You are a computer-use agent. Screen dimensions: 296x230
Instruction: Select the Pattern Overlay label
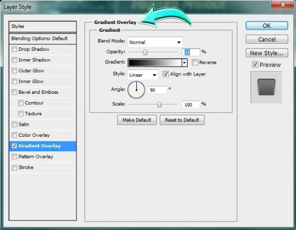[36, 157]
